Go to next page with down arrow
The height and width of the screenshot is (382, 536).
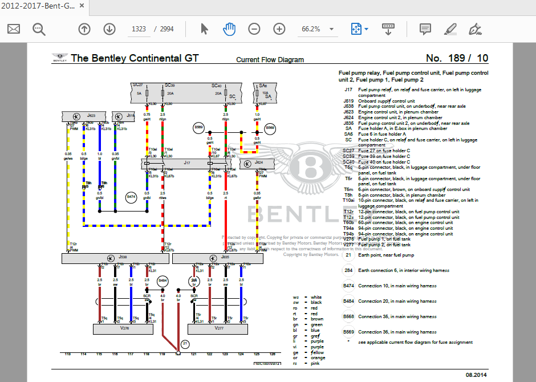click(109, 29)
